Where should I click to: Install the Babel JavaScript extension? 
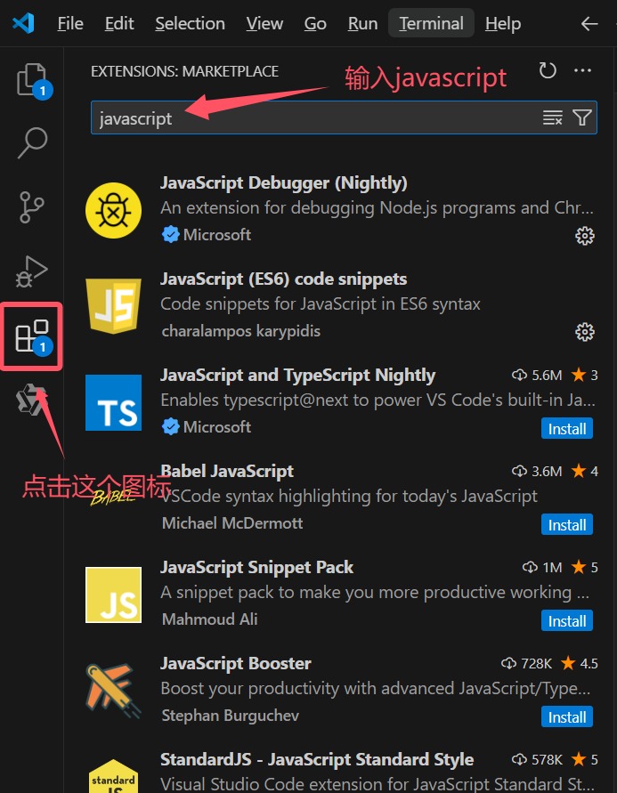pos(567,525)
